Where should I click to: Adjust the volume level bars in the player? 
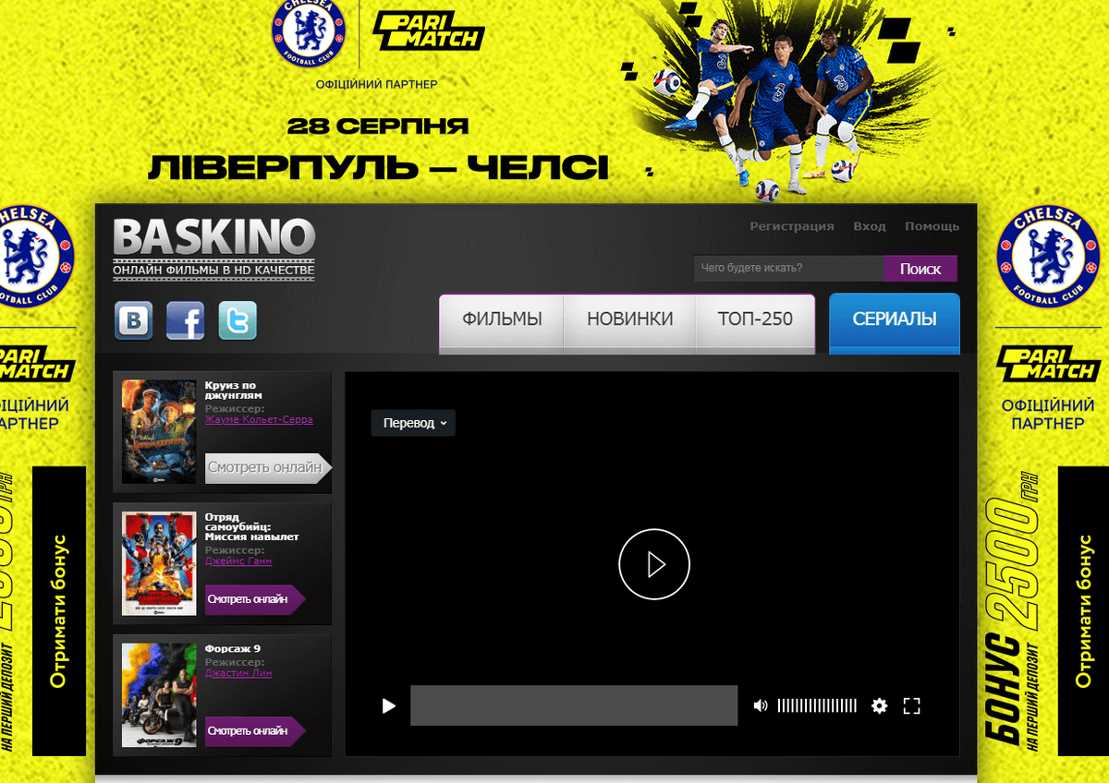click(x=817, y=705)
